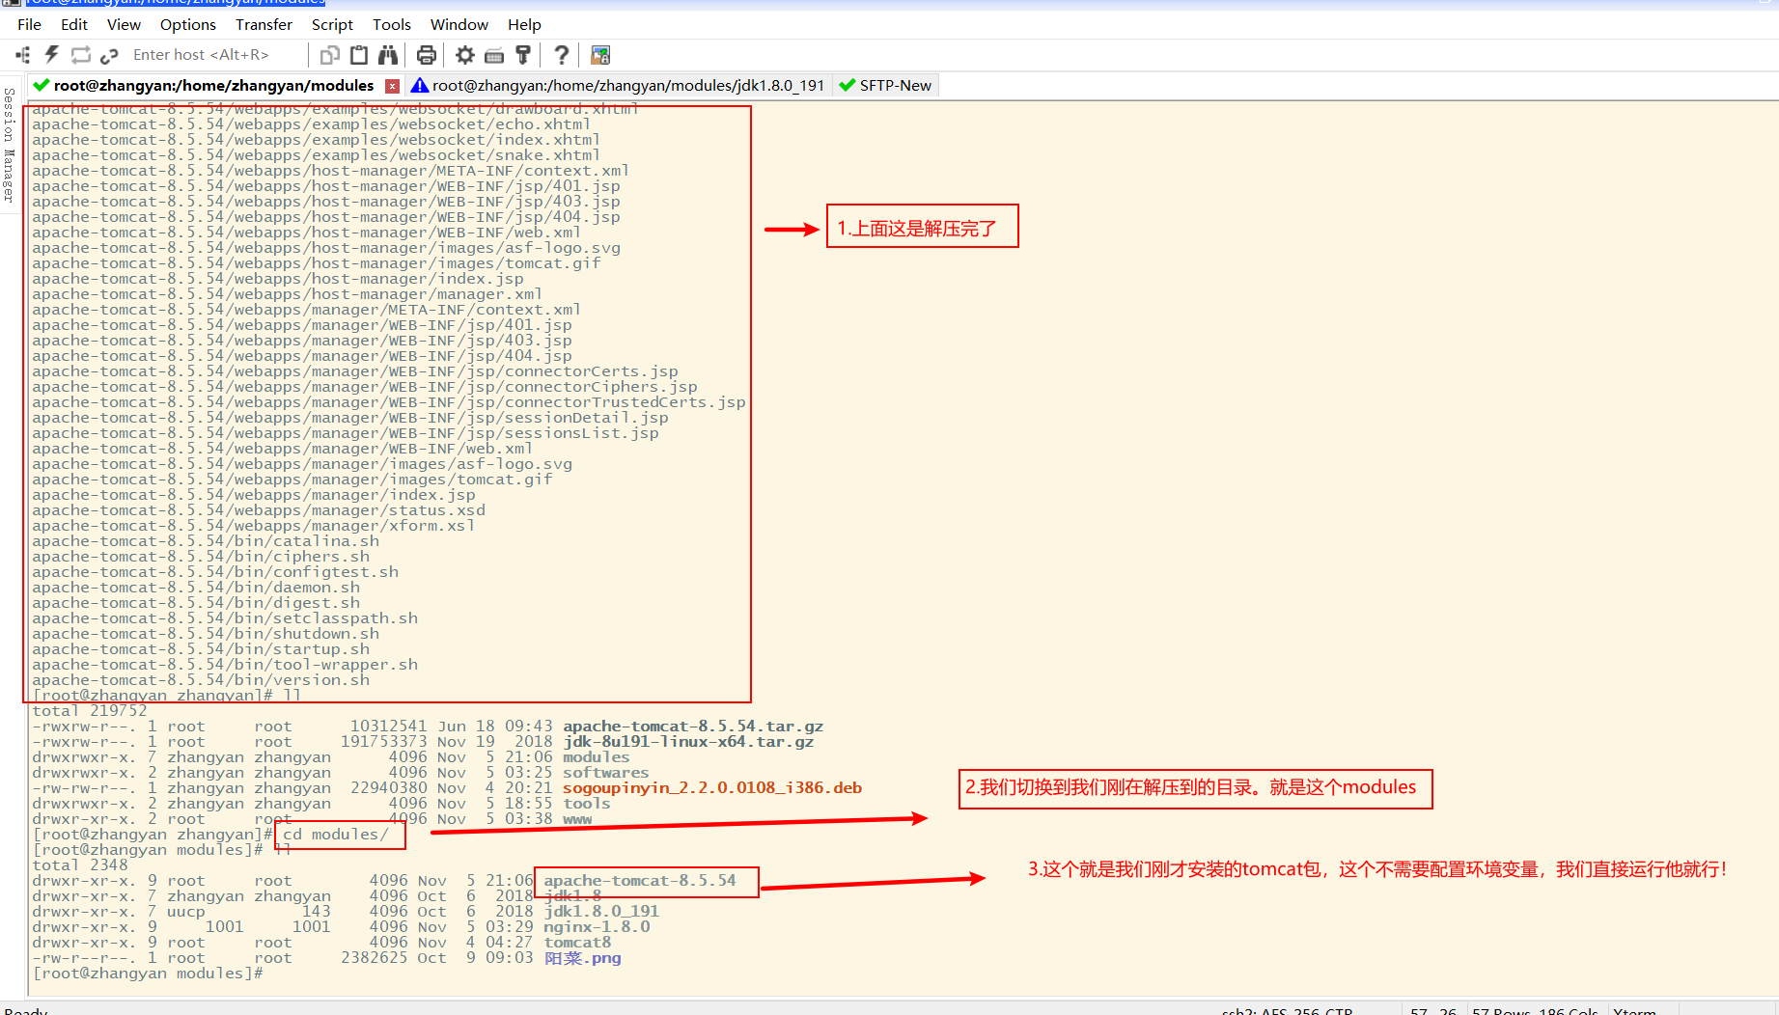Open Find with the binoculars icon

388,55
